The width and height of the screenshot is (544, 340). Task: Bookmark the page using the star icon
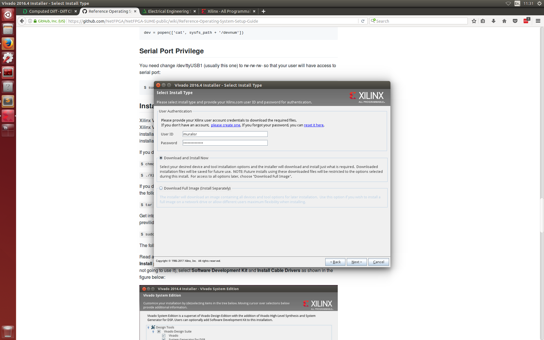[474, 21]
